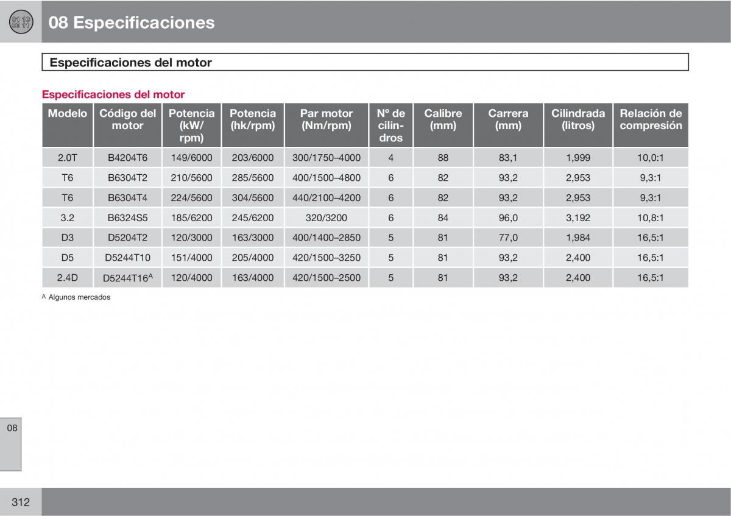Click the displacement value '1,984'

coord(578,238)
